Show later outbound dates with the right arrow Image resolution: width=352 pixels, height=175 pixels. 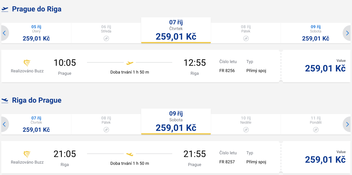tap(347, 33)
